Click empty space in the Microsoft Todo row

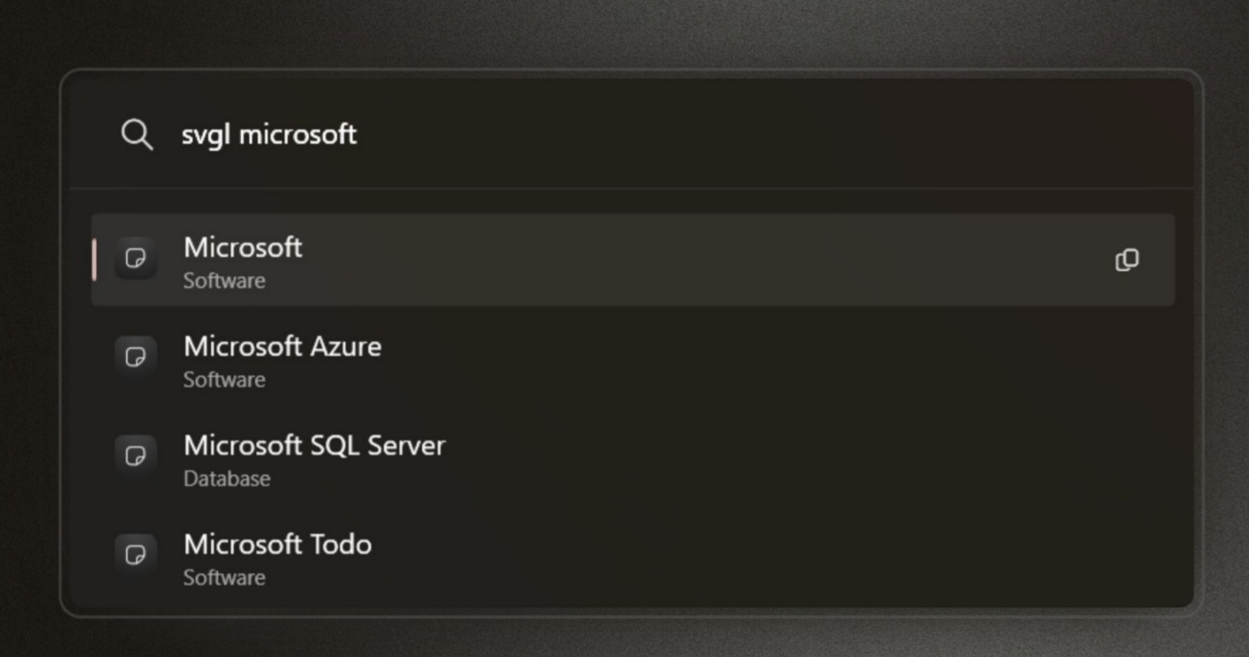click(694, 556)
